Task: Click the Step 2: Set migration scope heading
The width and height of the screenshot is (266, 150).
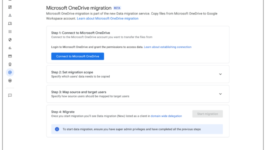Action: point(72,72)
